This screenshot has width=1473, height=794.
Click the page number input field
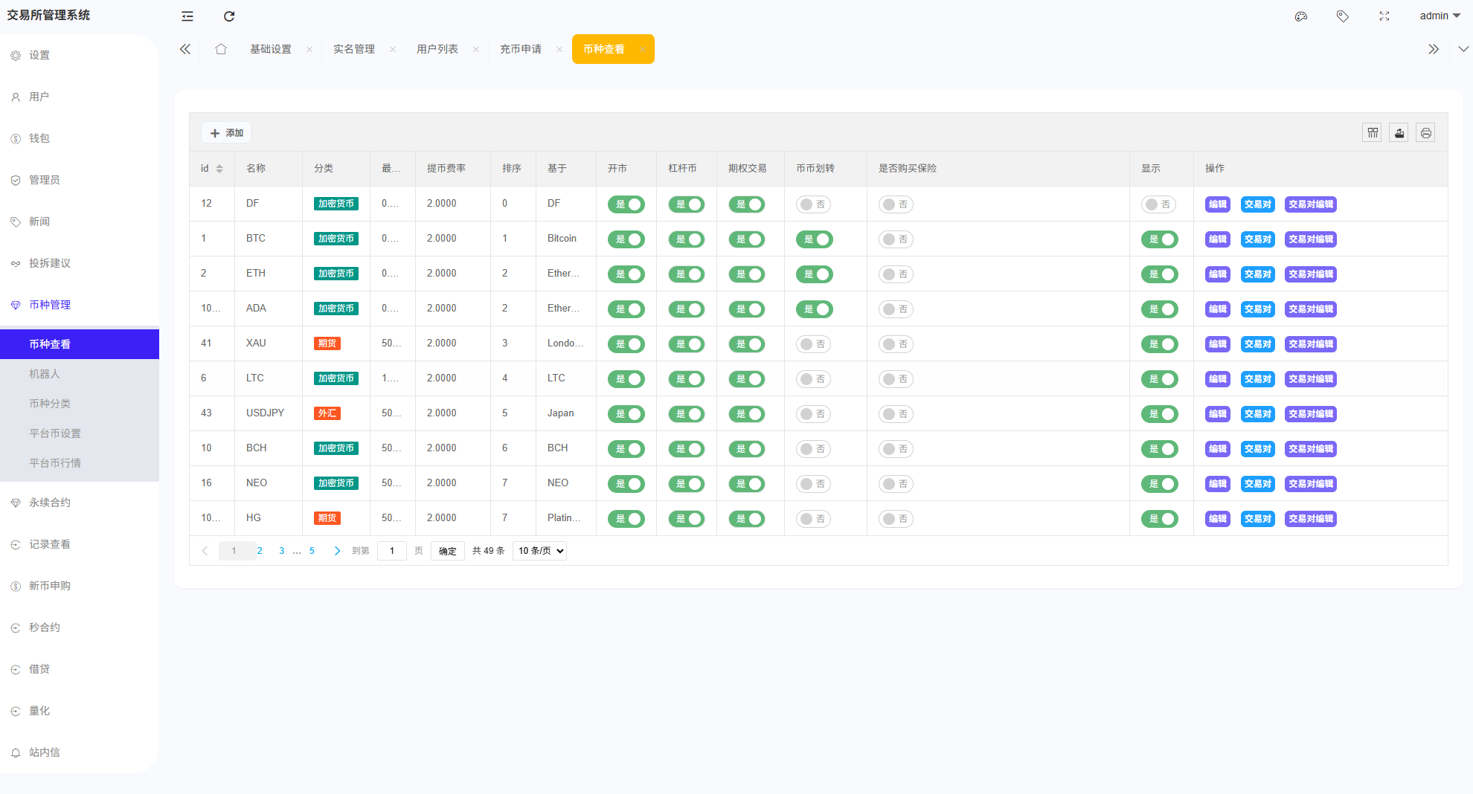click(x=391, y=551)
